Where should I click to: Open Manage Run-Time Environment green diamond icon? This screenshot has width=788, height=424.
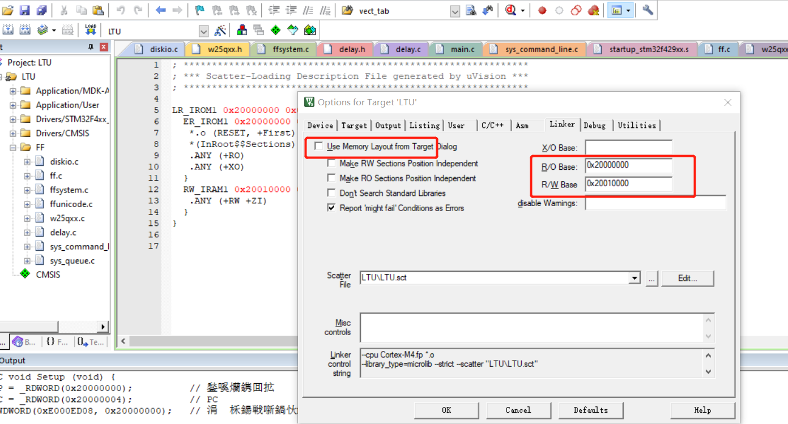click(x=276, y=30)
